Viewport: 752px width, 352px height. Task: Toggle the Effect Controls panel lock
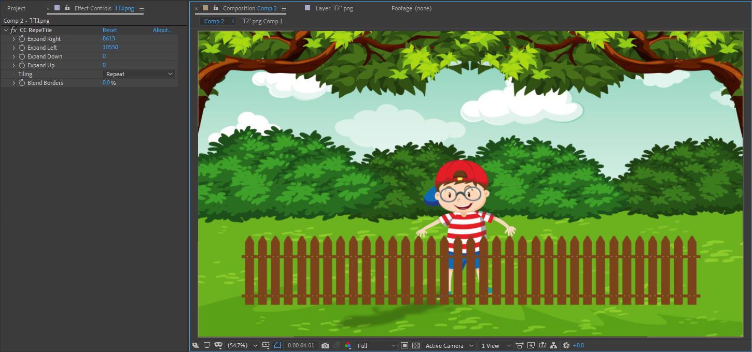[x=67, y=8]
